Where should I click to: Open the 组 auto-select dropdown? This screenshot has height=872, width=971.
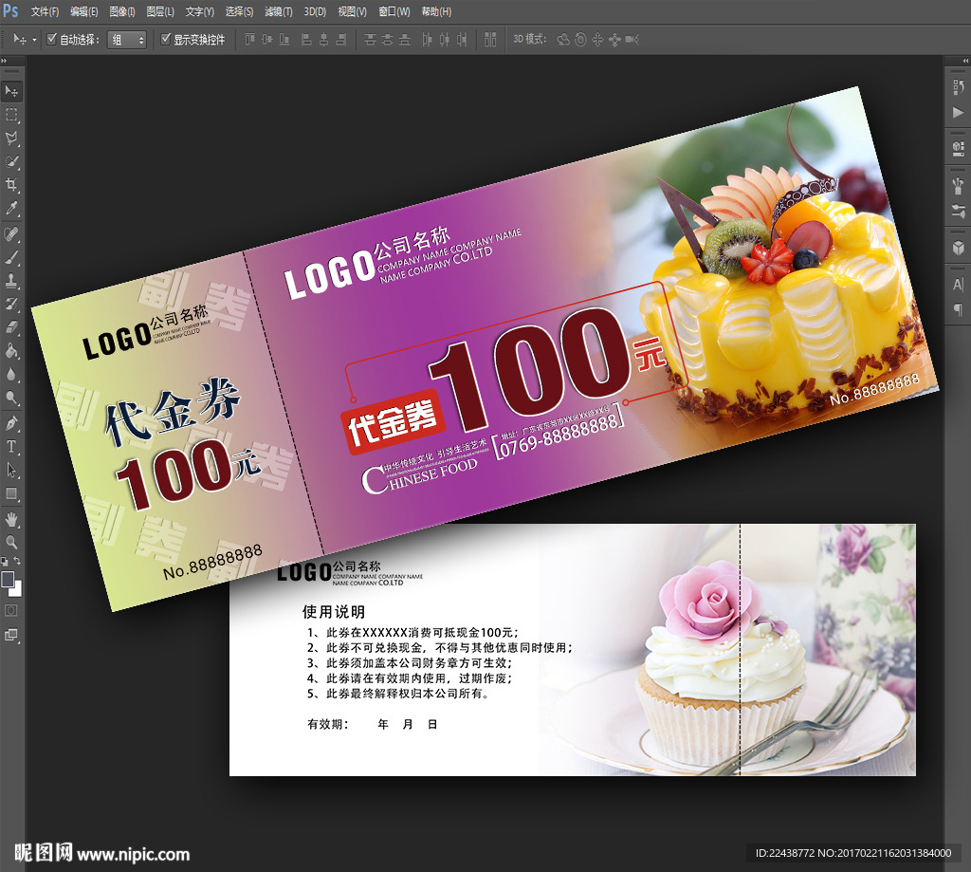pyautogui.click(x=127, y=40)
